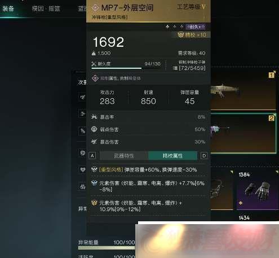Click the A key switch button

tap(92, 156)
